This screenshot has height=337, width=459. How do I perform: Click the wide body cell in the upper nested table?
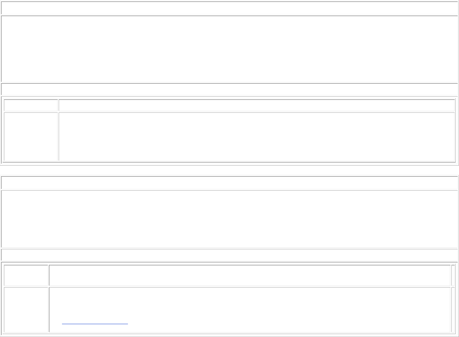(x=257, y=137)
